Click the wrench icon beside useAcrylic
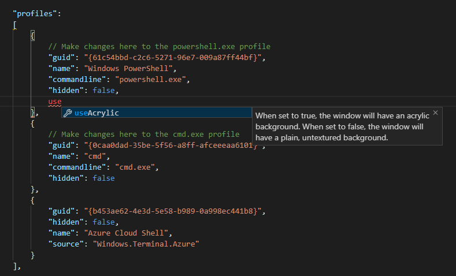 click(68, 113)
